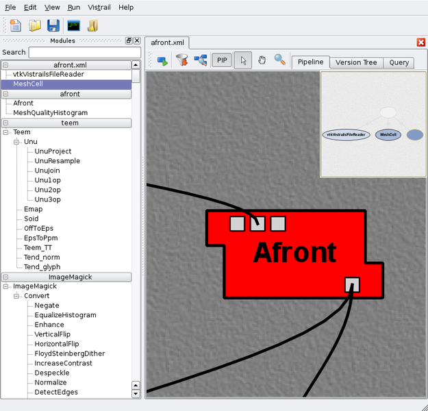
Task: Click the module Search text field
Action: pos(84,52)
